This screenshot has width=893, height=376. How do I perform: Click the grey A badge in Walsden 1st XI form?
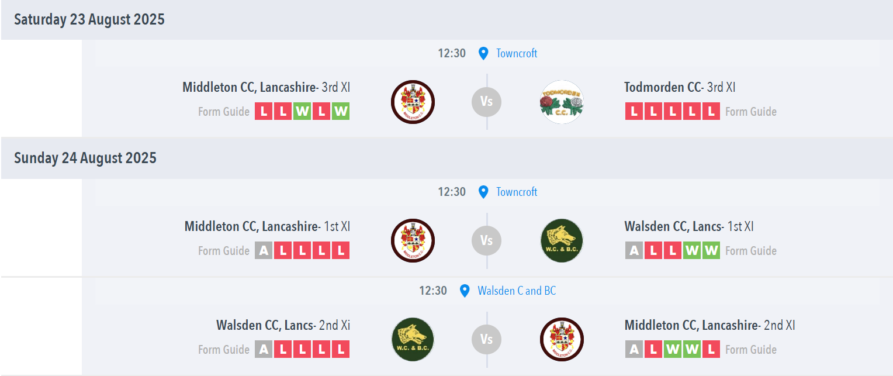tap(634, 250)
